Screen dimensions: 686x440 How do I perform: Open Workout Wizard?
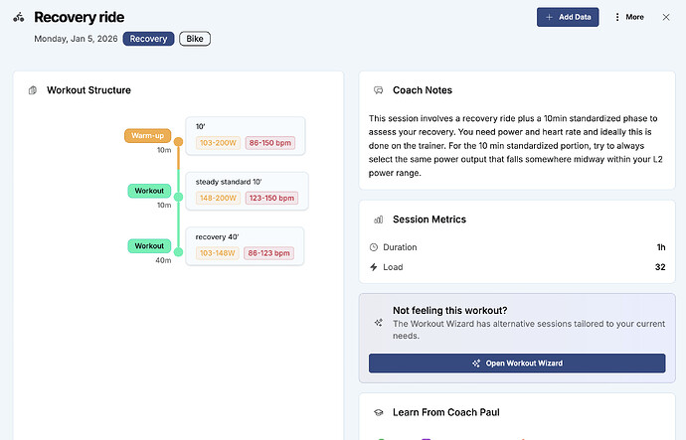click(x=517, y=364)
